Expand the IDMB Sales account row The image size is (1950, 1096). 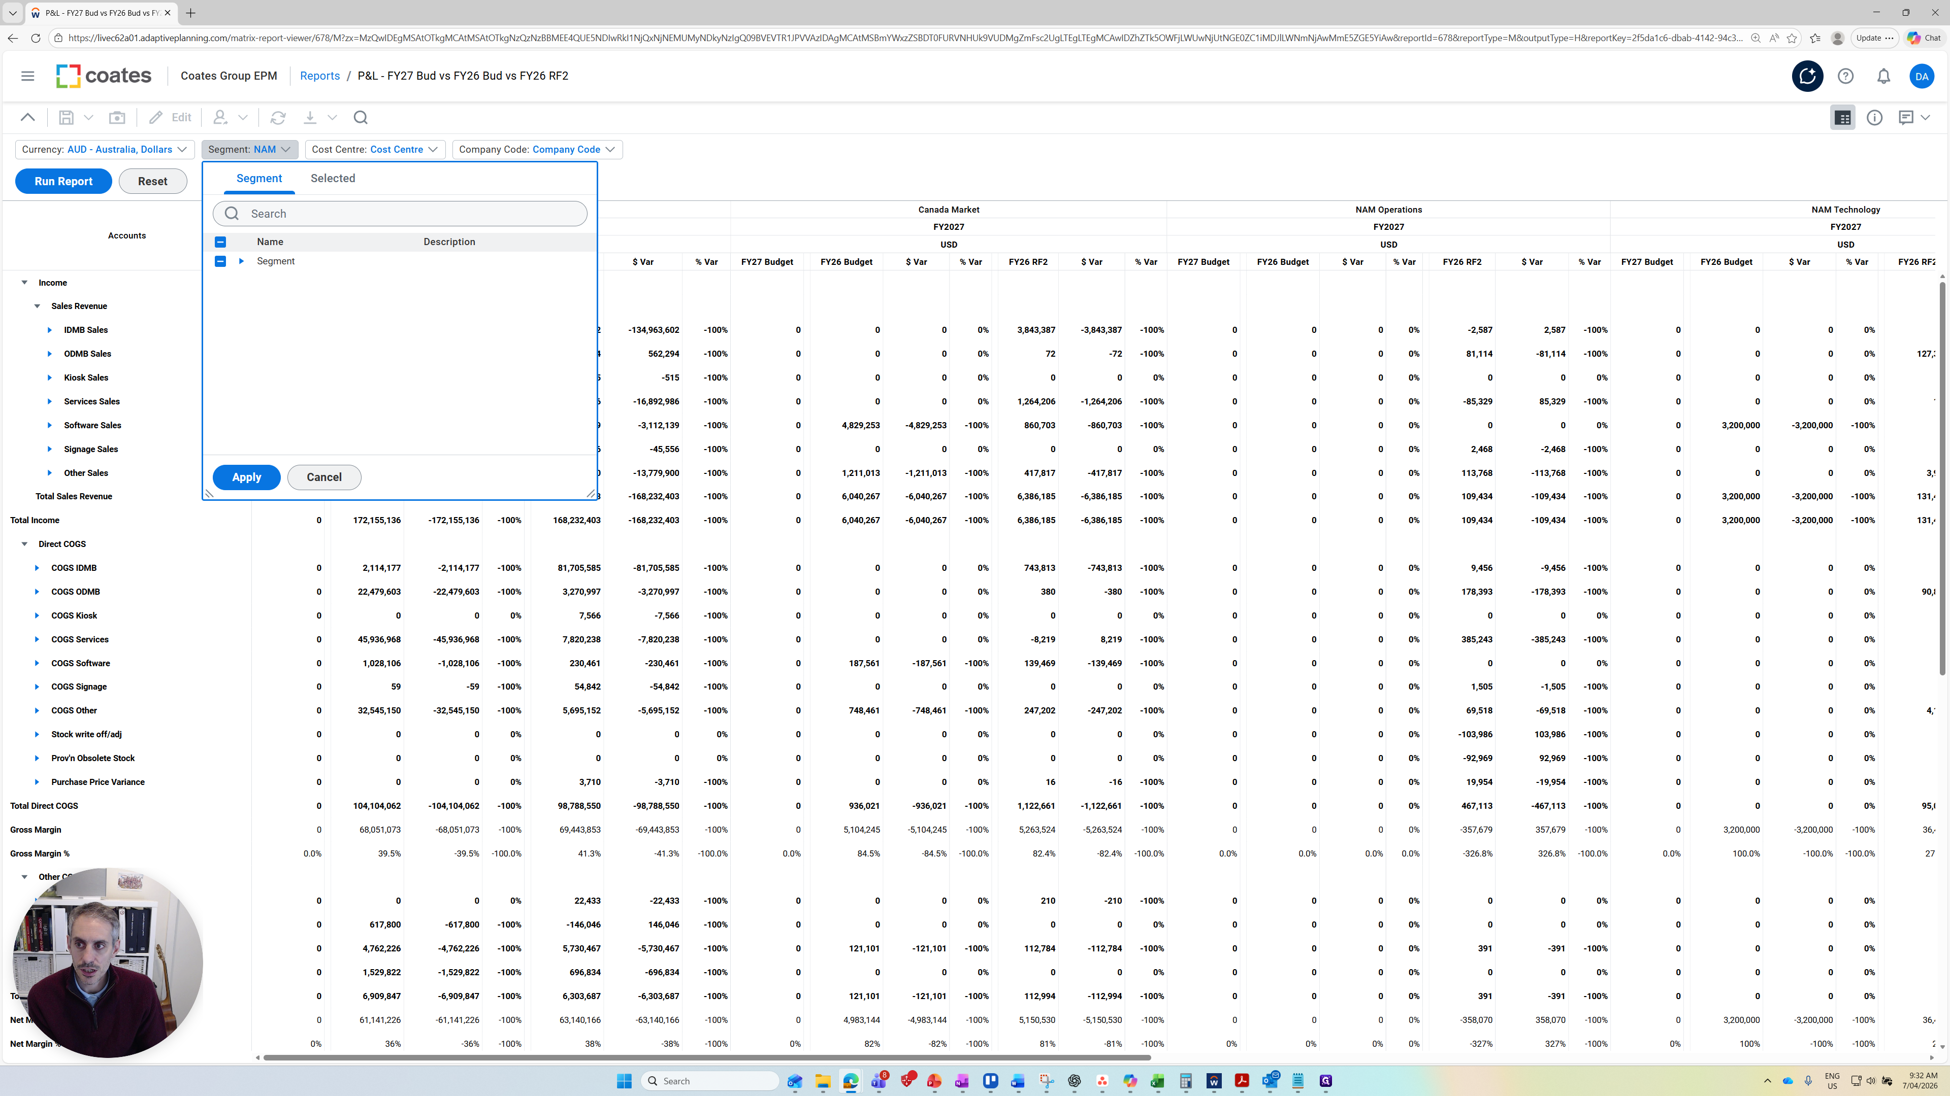tap(50, 330)
